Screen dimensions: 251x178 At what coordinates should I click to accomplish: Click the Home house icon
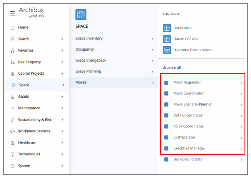click(x=12, y=27)
